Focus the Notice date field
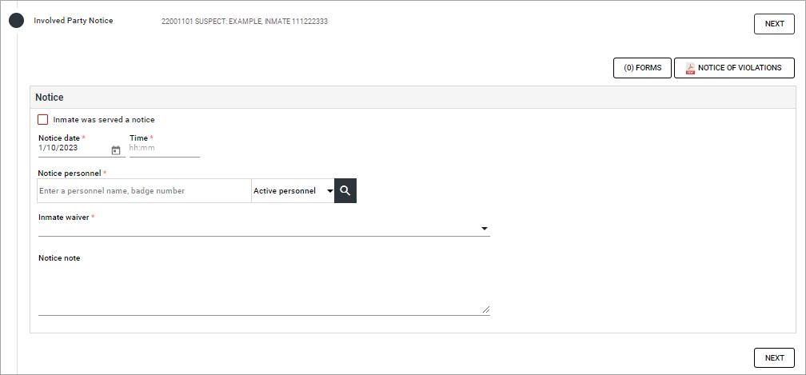 (73, 148)
